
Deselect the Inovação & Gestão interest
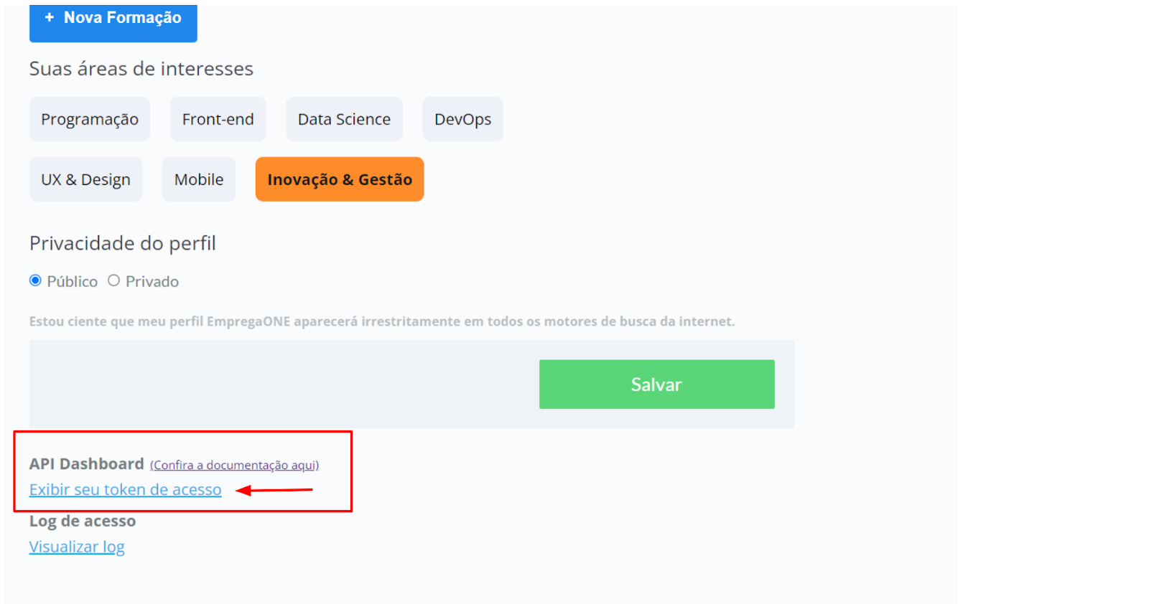pyautogui.click(x=339, y=179)
